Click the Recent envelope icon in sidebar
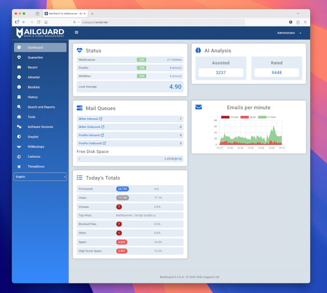 [19, 67]
